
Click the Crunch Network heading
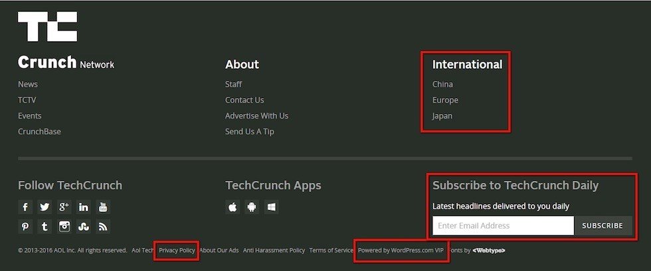[66, 62]
